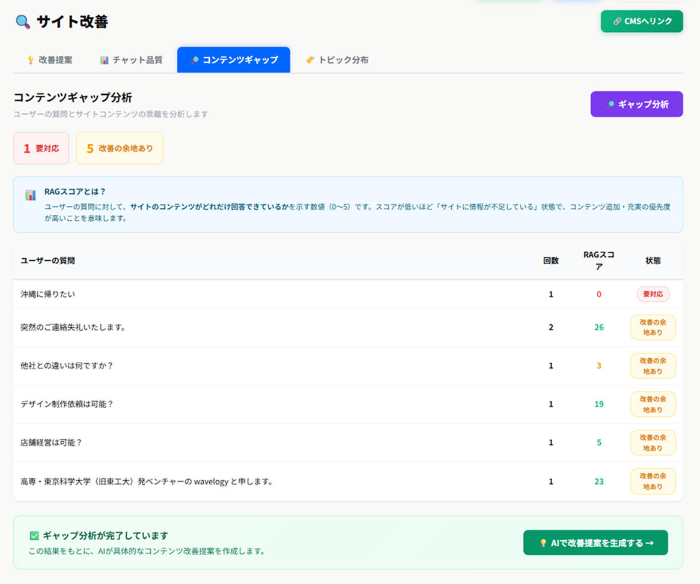Click the コンテンツギャップ分析 heading
Viewport: 700px width, 584px height.
point(73,97)
